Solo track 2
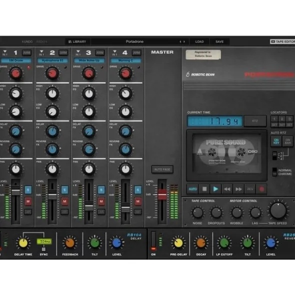 64,190
